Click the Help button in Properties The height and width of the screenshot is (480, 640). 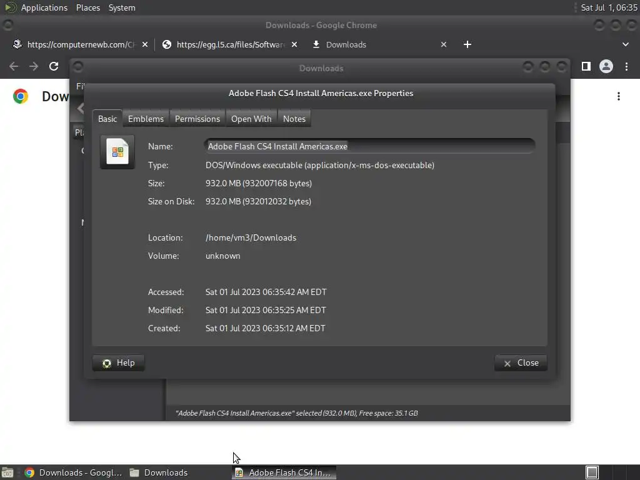118,363
